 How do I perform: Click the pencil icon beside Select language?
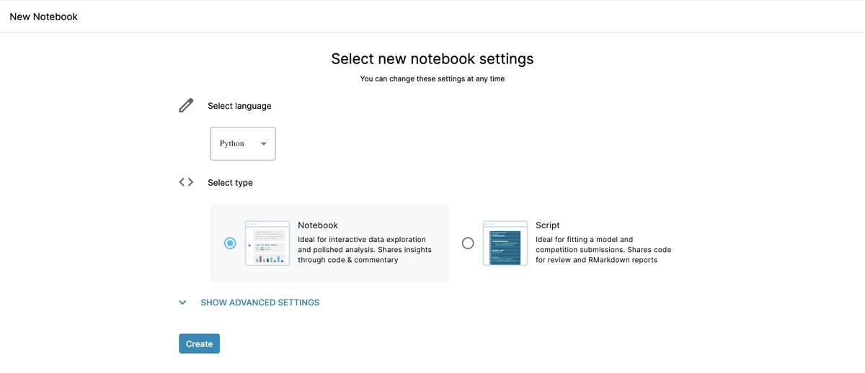pos(186,106)
